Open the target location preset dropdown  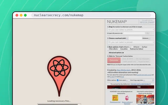[x=131, y=30]
